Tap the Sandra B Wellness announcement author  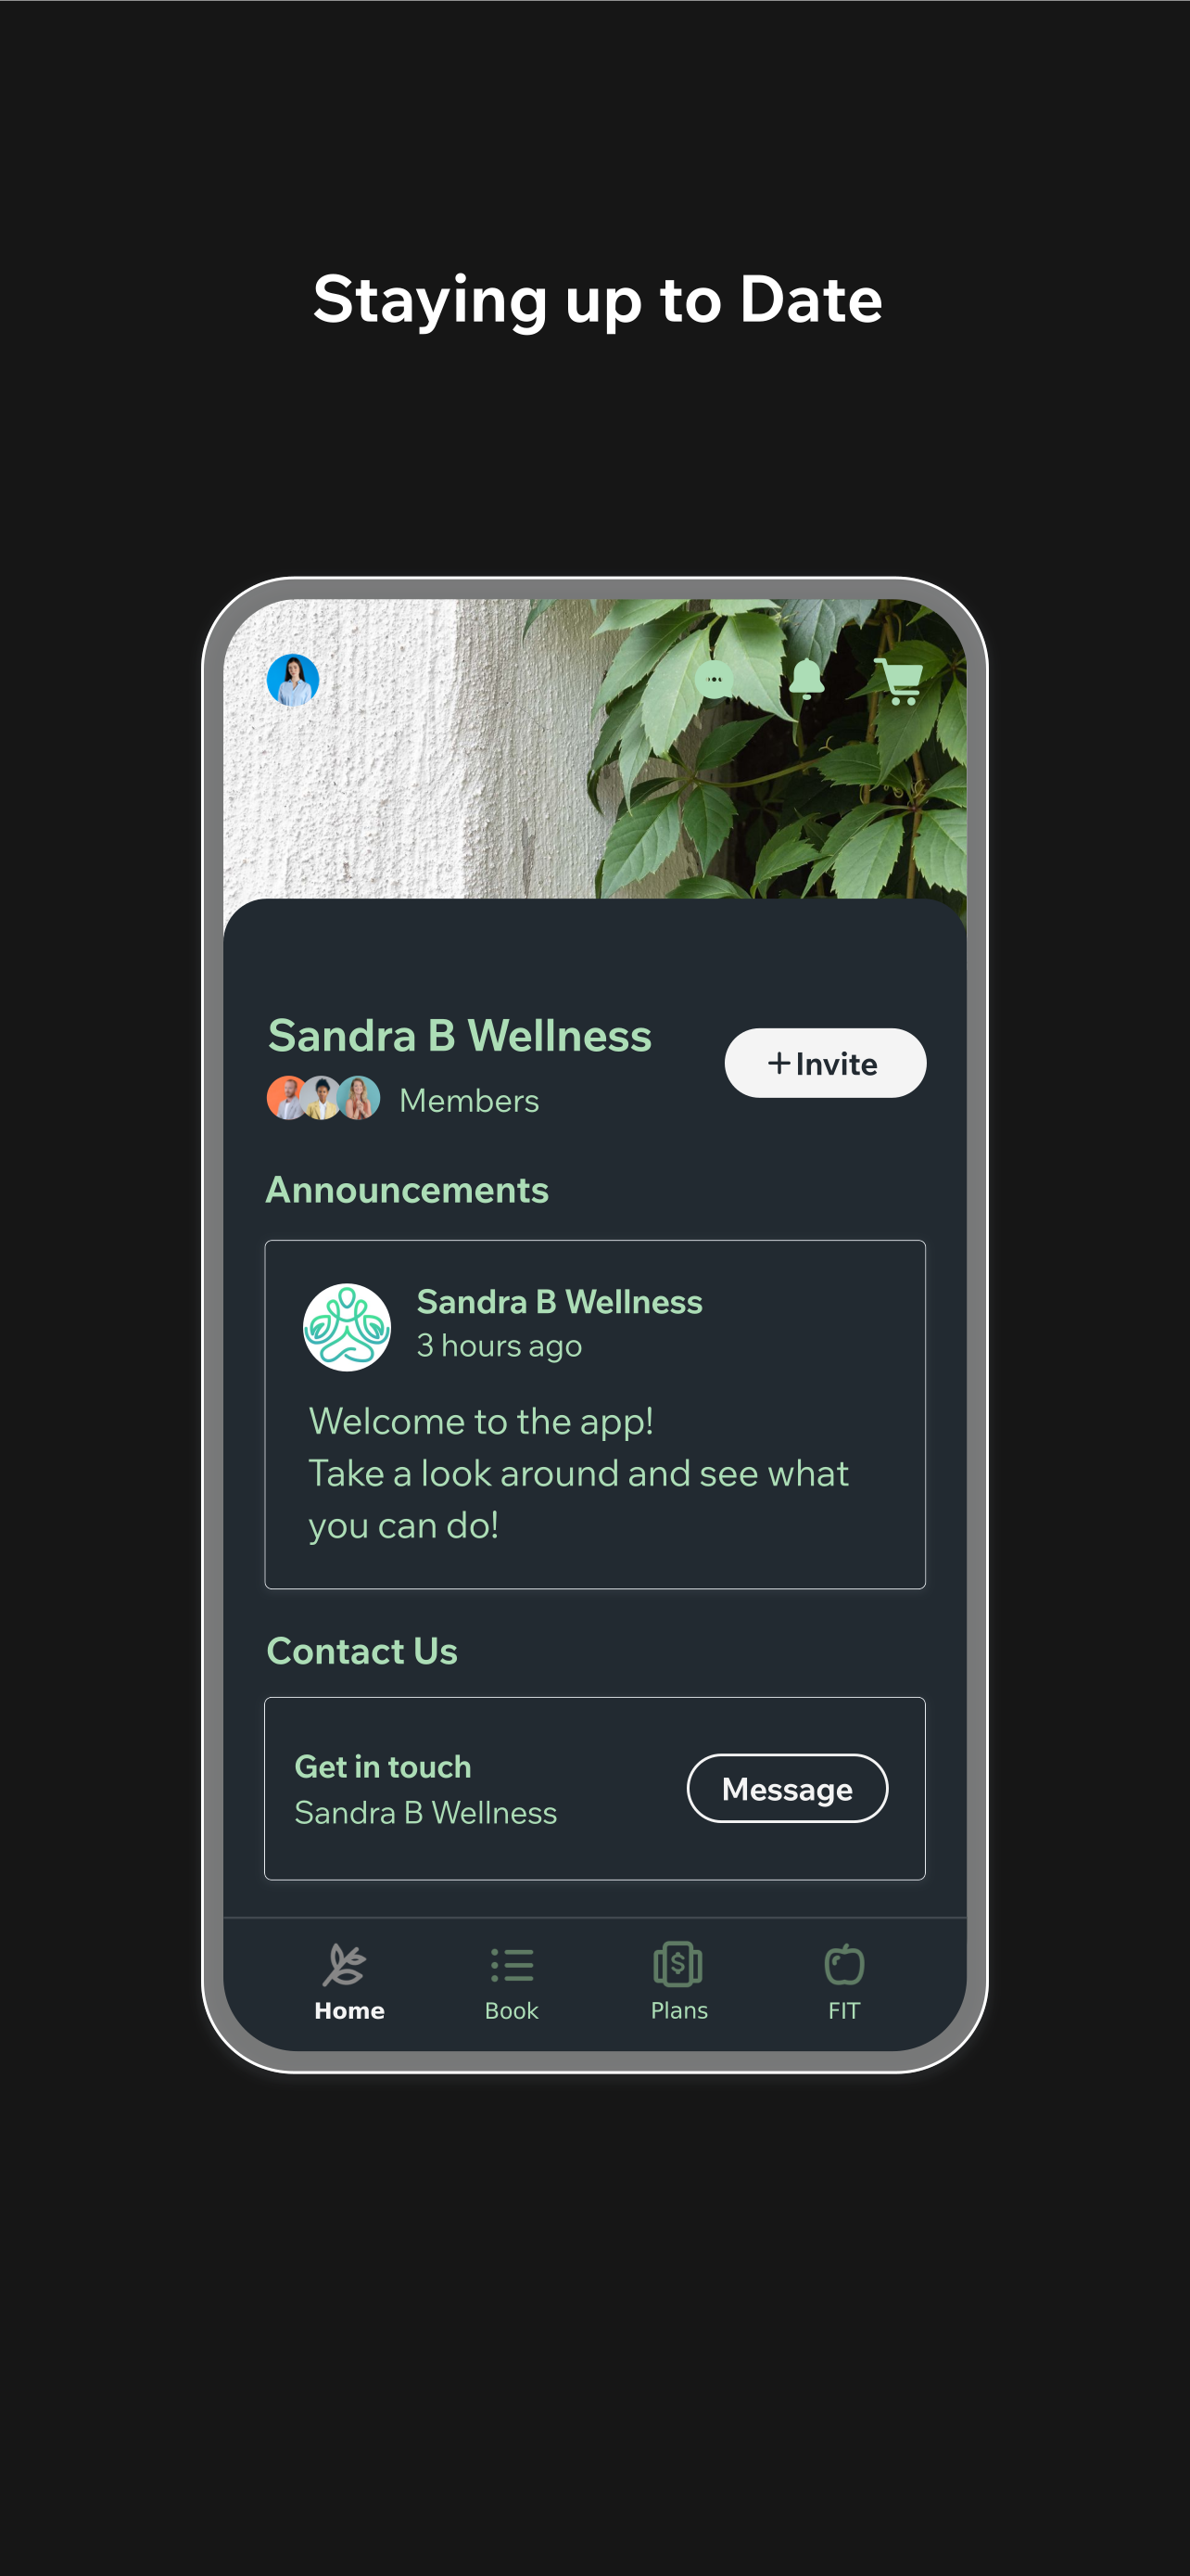(x=560, y=1302)
